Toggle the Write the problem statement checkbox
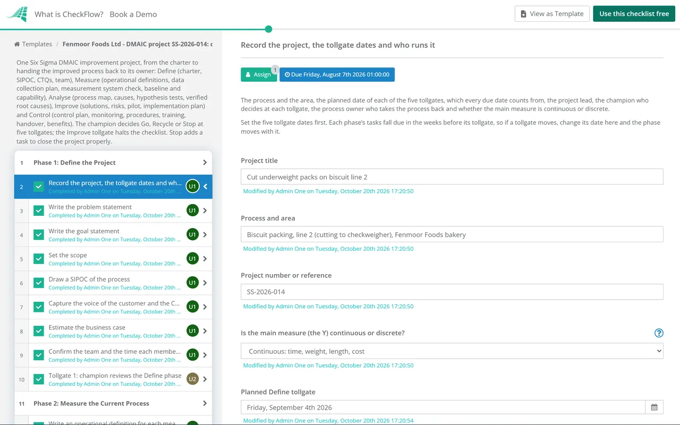Image resolution: width=680 pixels, height=425 pixels. click(39, 210)
